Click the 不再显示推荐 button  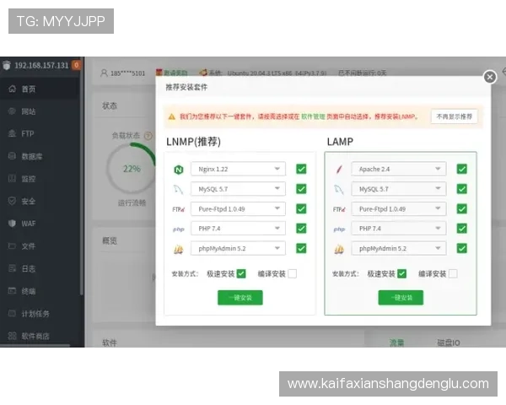click(x=454, y=116)
